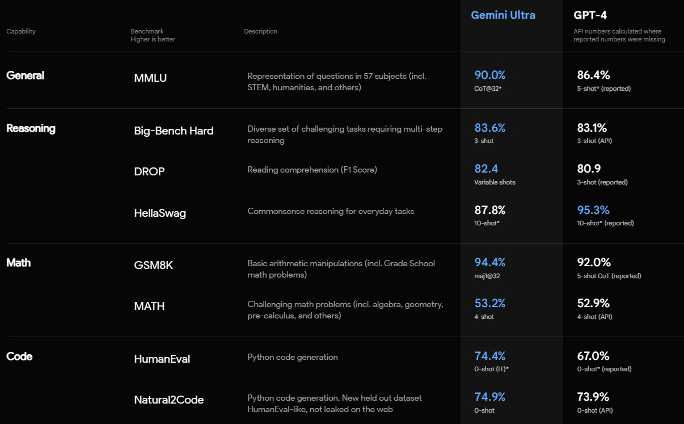This screenshot has height=424, width=684.
Task: Click the MMLU description about 57 subjects
Action: point(337,82)
